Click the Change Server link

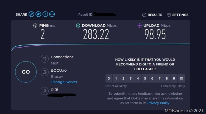click(x=64, y=82)
